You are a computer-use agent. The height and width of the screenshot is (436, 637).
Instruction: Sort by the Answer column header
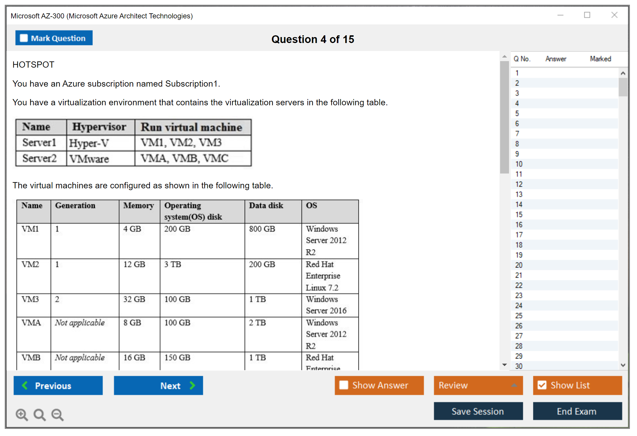tap(556, 59)
